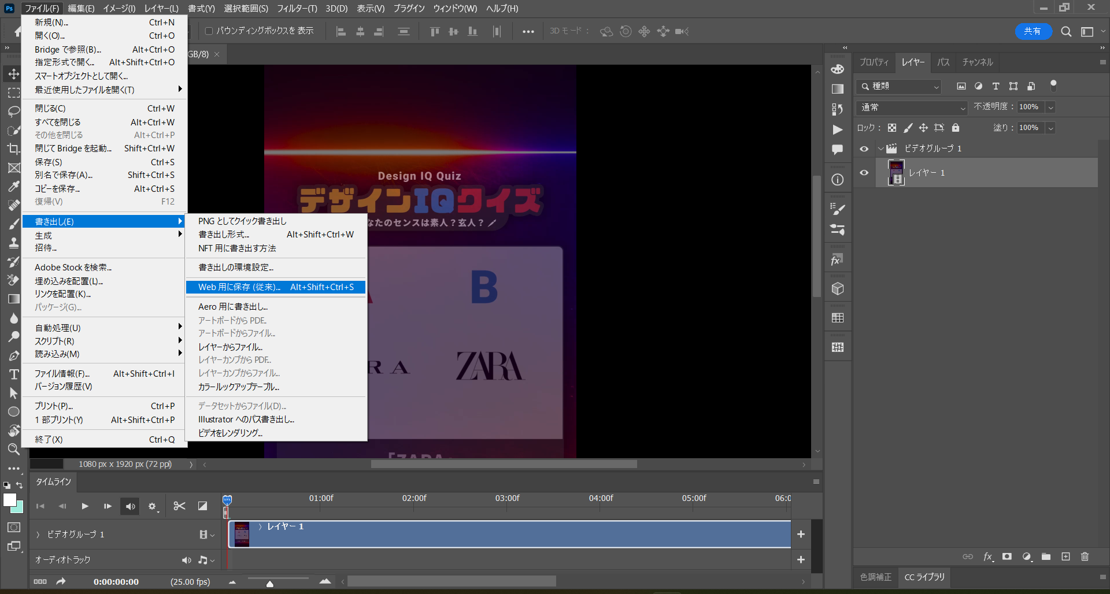Enable バウンディングボックスを表示 checkbox
Viewport: 1110px width, 594px height.
(208, 31)
